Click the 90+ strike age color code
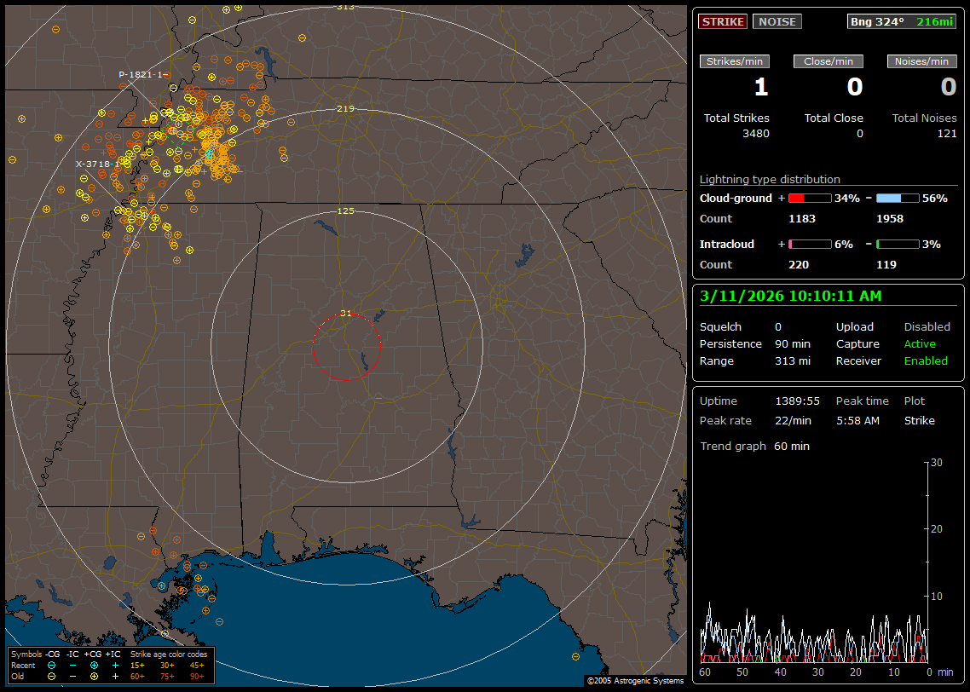970x692 pixels. (197, 676)
